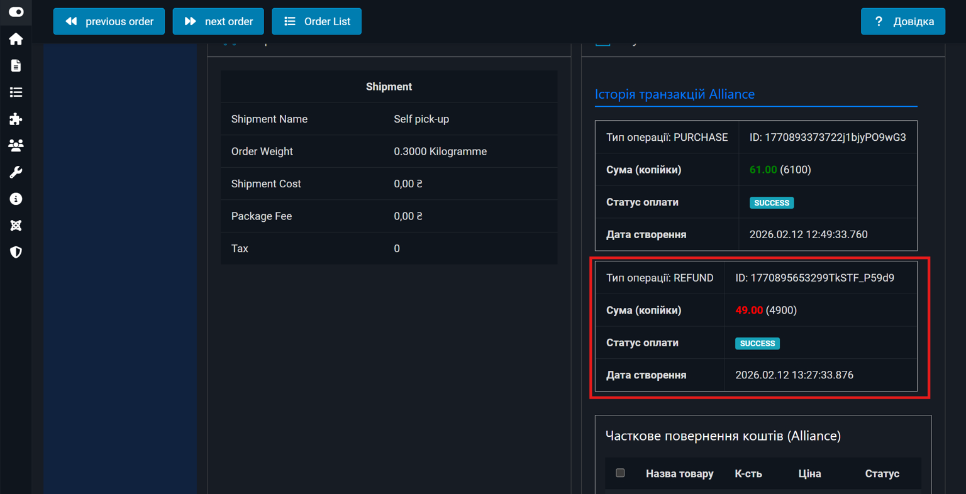
Task: Open the Order List
Action: pos(316,21)
